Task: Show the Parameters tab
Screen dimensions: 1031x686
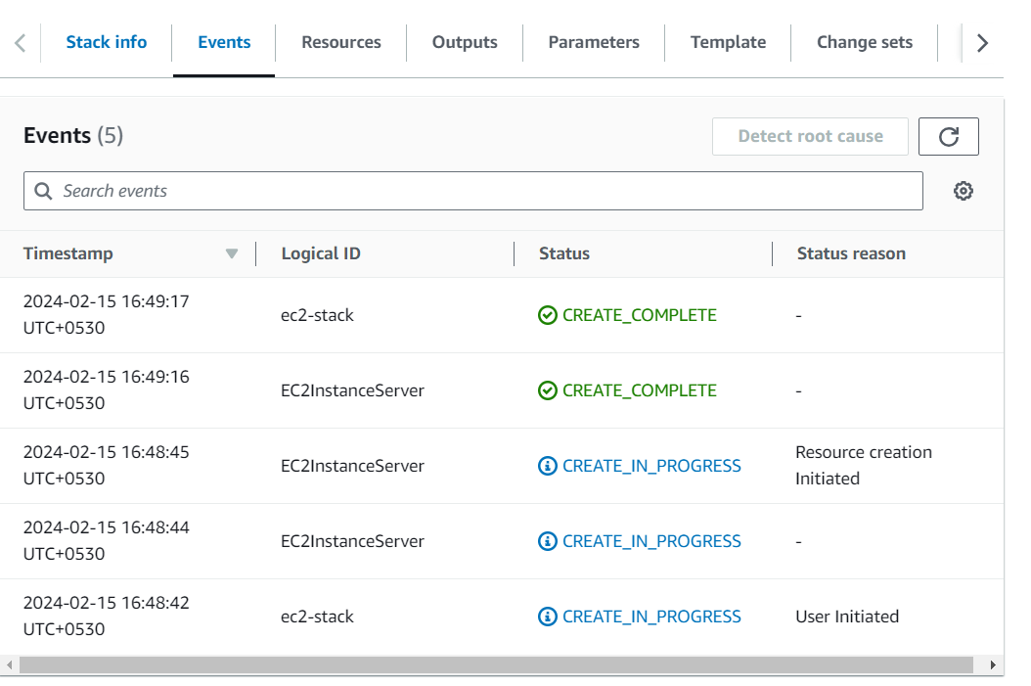Action: [x=594, y=42]
